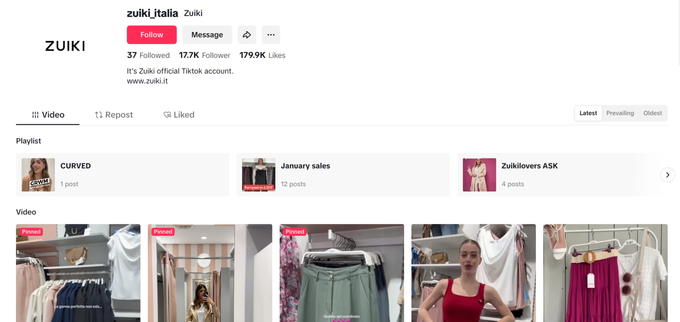Click '12 posts' under January sales
Image resolution: width=680 pixels, height=322 pixels.
coord(293,184)
